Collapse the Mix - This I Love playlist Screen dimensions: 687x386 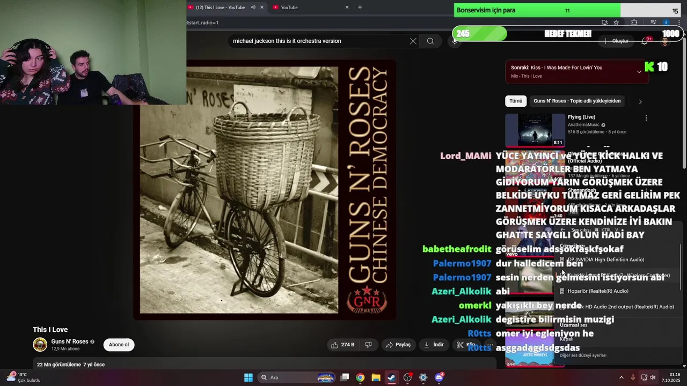point(639,71)
